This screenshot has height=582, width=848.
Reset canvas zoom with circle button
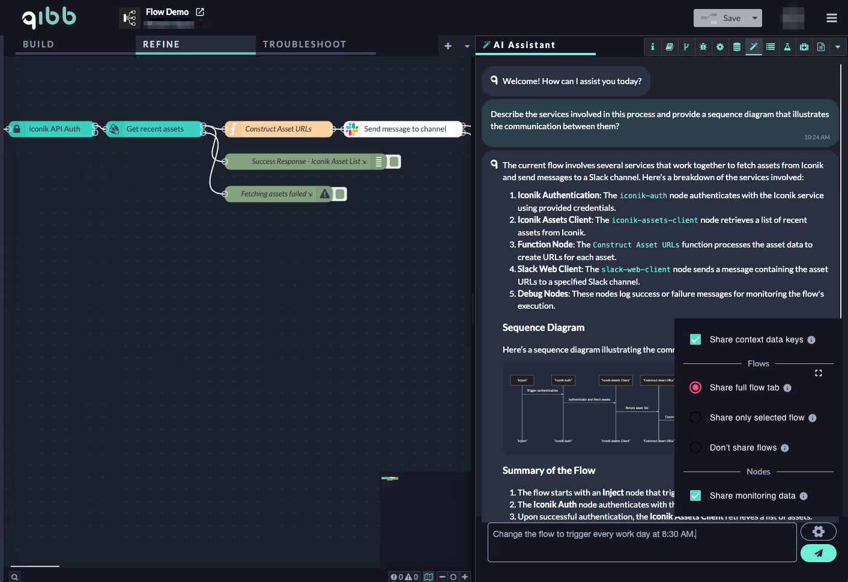453,577
